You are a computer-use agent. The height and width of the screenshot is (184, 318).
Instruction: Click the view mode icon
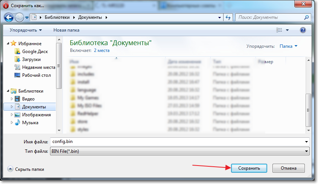click(x=279, y=30)
